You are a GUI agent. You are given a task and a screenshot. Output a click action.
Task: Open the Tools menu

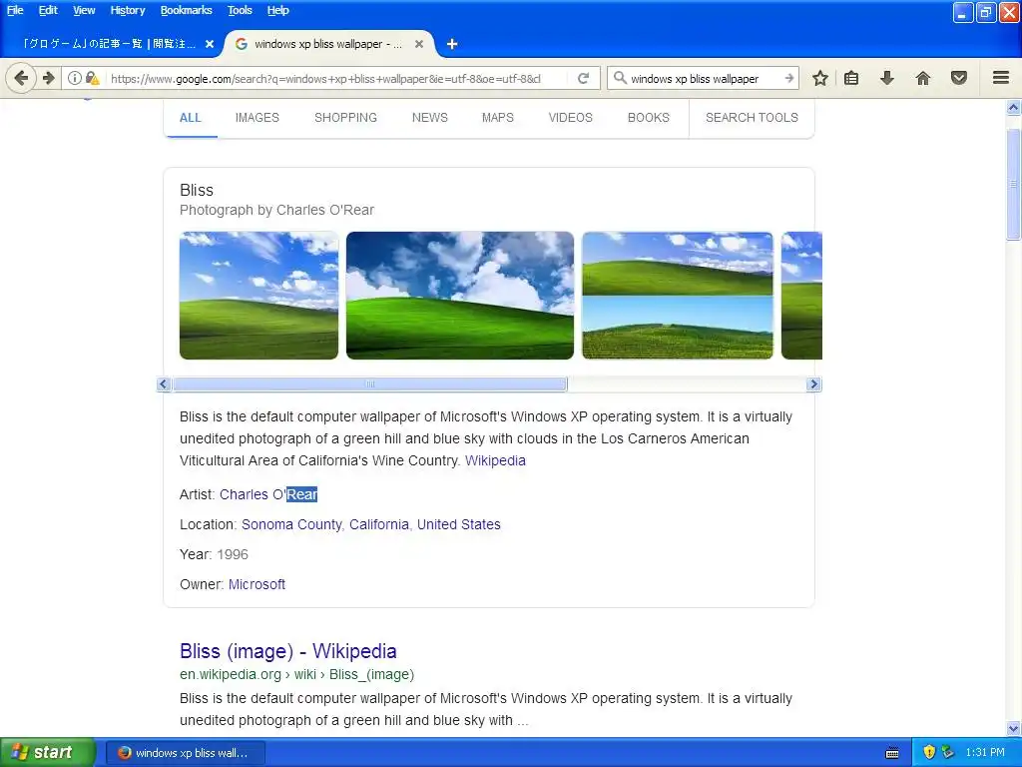(240, 10)
